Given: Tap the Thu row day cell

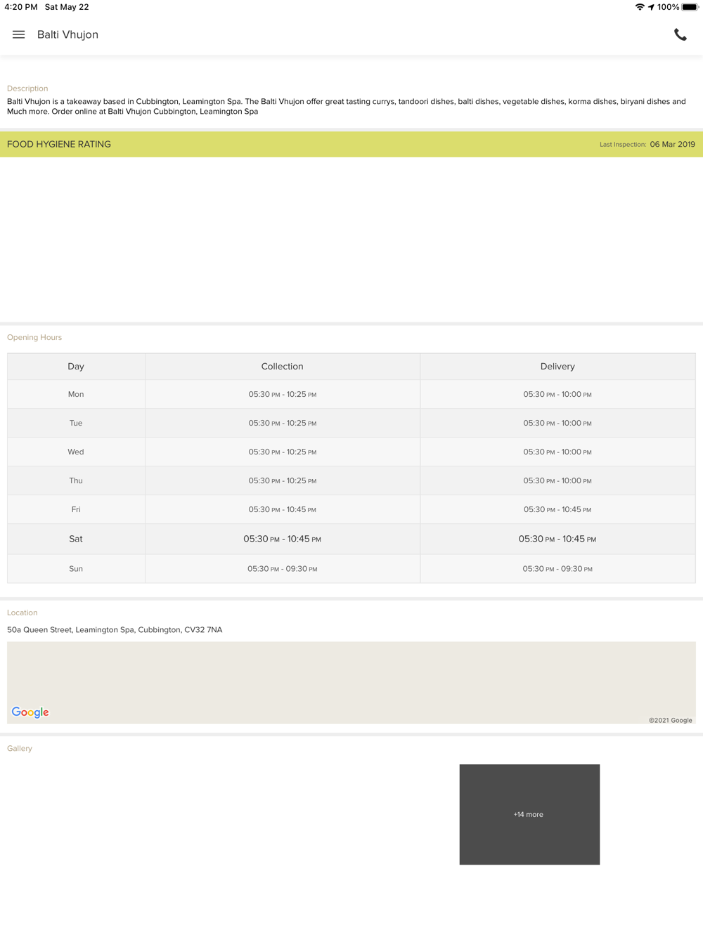Looking at the screenshot, I should [76, 481].
